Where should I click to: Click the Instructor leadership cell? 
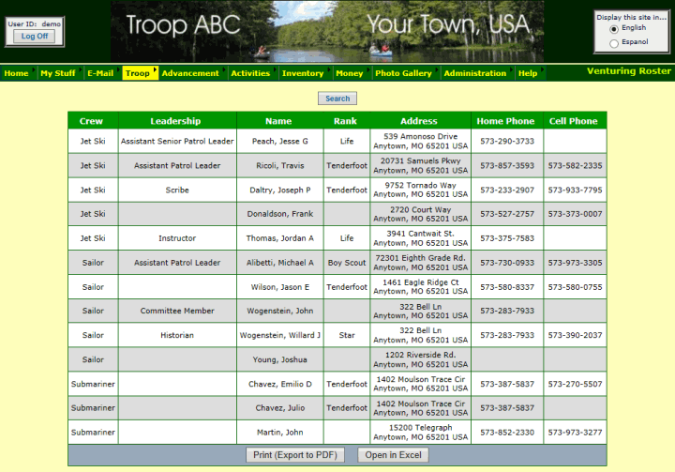(x=177, y=238)
